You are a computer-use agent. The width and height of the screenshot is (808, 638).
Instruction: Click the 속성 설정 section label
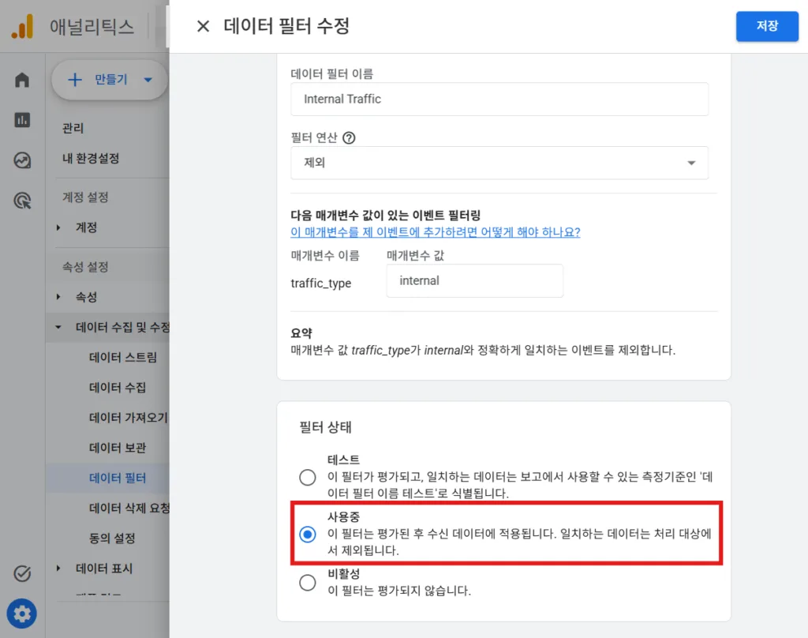pyautogui.click(x=85, y=267)
